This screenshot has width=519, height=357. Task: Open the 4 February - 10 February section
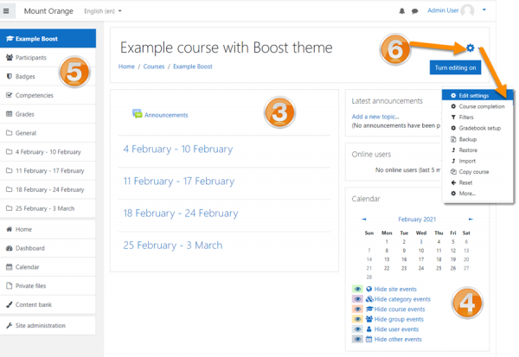(x=177, y=149)
